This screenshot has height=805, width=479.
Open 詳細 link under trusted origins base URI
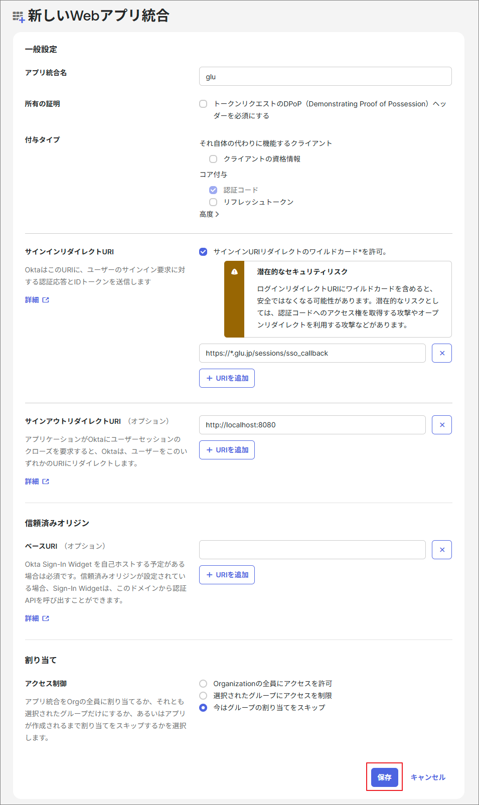coord(37,618)
